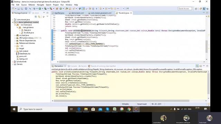Viewport: 221px width, 124px height.
Task: Open the dropdown next to New icon
Action: (x=16, y=9)
